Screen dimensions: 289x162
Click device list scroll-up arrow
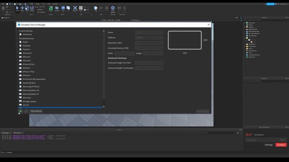pos(103,31)
